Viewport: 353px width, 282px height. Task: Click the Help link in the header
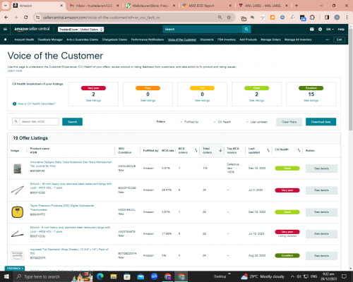[x=341, y=29]
